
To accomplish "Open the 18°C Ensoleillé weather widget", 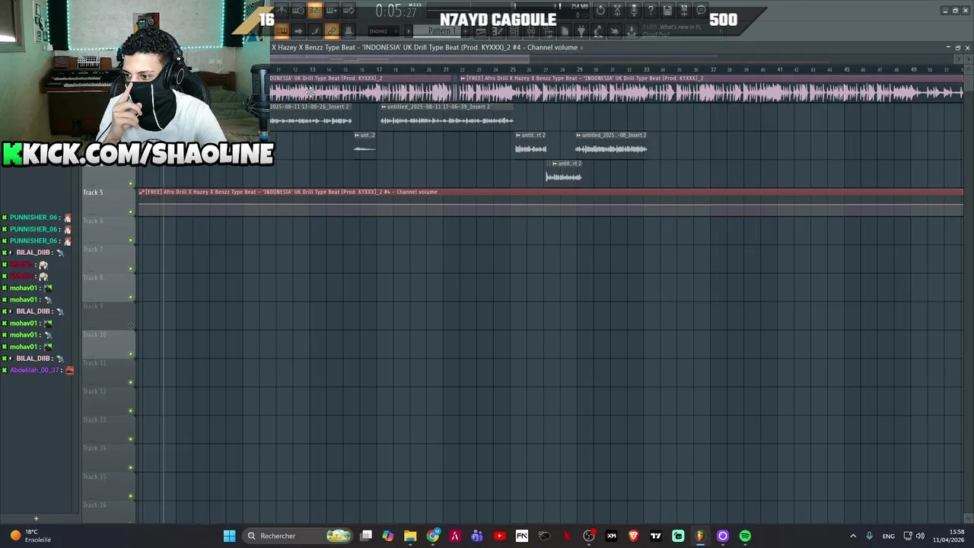I will [x=30, y=536].
